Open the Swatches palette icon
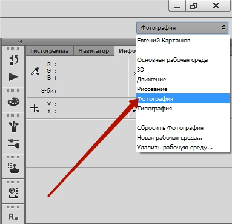The width and height of the screenshot is (232, 224). (x=13, y=101)
